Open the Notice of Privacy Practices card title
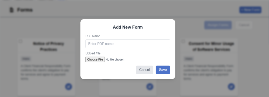This screenshot has width=269, height=97. [48, 47]
